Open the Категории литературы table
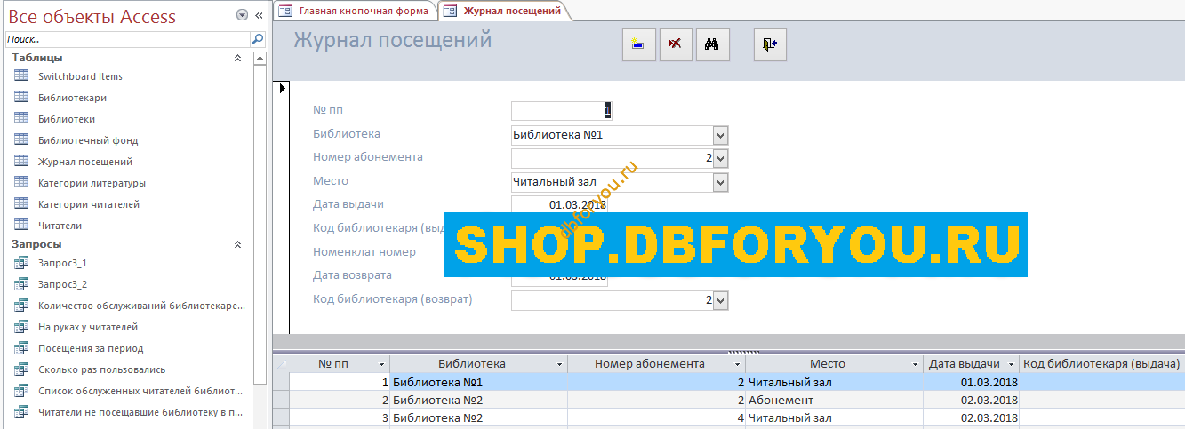This screenshot has width=1185, height=429. (x=92, y=183)
